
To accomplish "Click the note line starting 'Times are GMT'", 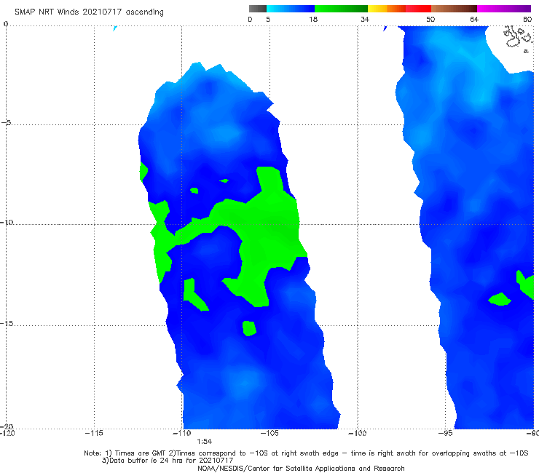I will click(x=306, y=453).
